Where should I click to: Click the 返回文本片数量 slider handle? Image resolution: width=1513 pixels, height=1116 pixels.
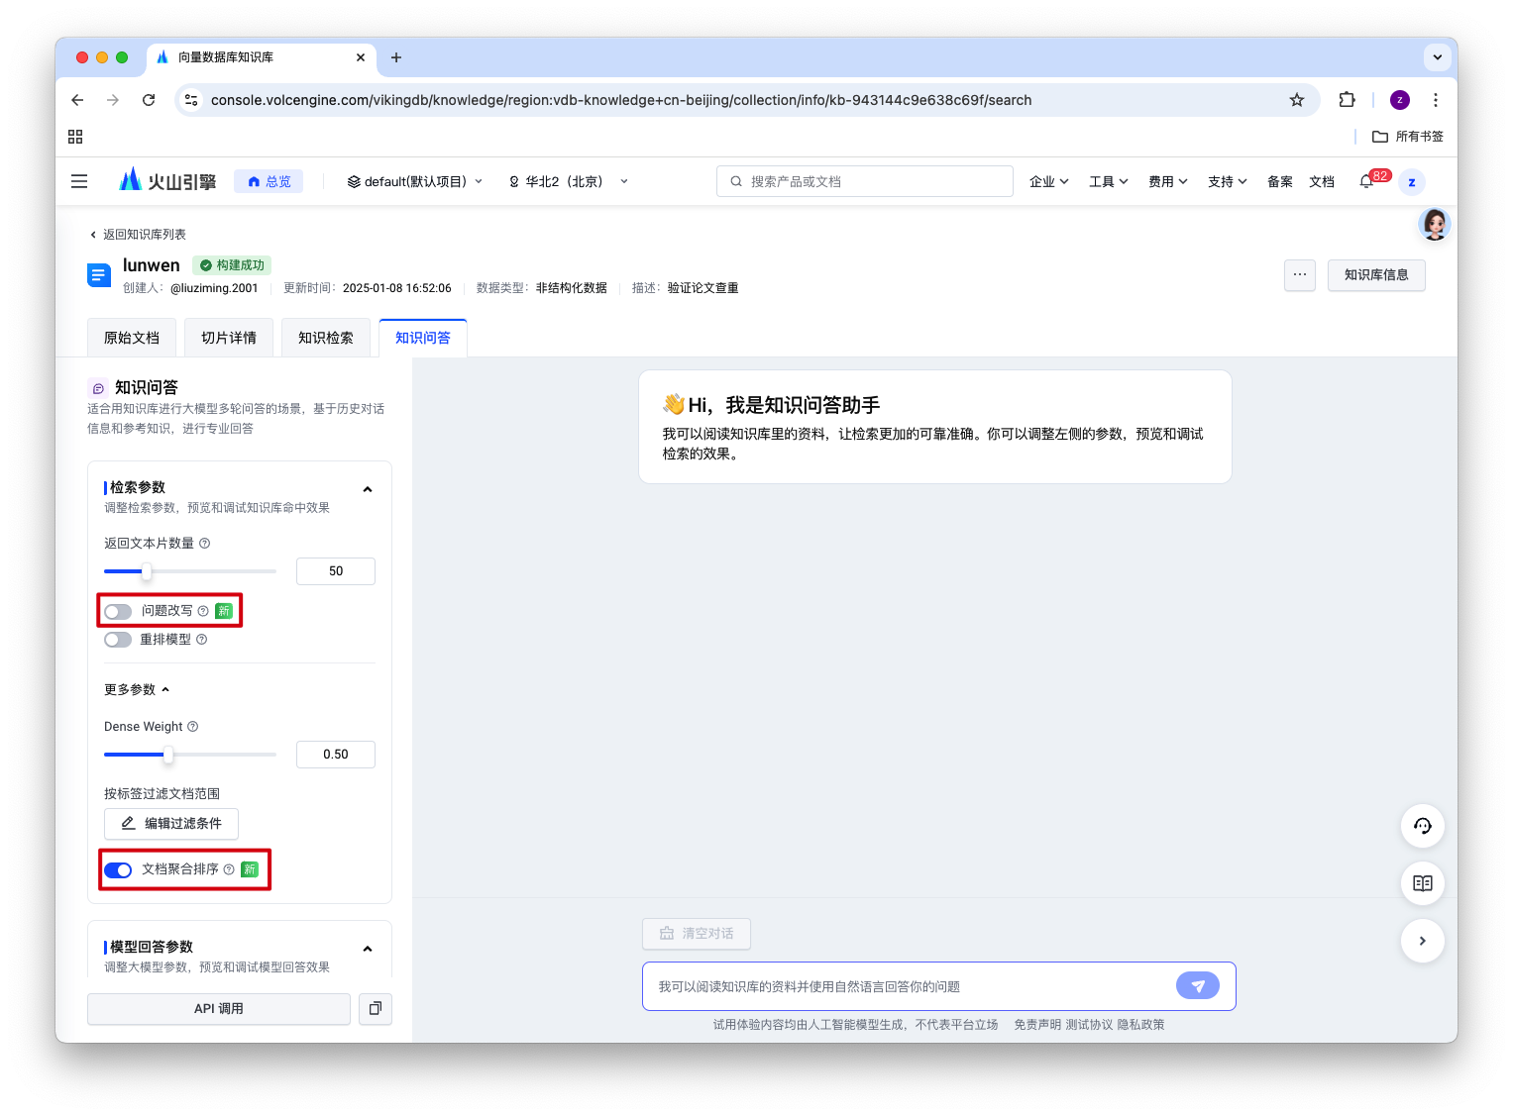(147, 571)
